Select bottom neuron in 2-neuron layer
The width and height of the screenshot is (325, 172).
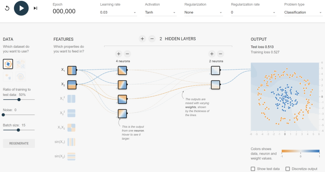(216, 85)
